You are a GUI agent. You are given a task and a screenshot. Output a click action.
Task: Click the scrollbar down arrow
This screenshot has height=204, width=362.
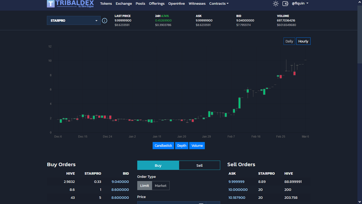[360, 202]
